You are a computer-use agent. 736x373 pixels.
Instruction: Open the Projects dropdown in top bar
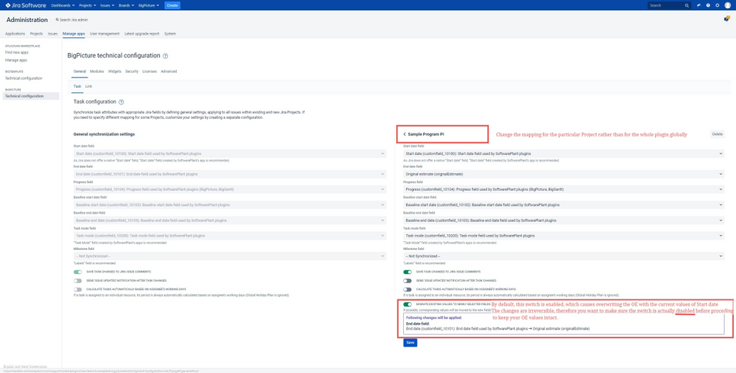pyautogui.click(x=88, y=5)
